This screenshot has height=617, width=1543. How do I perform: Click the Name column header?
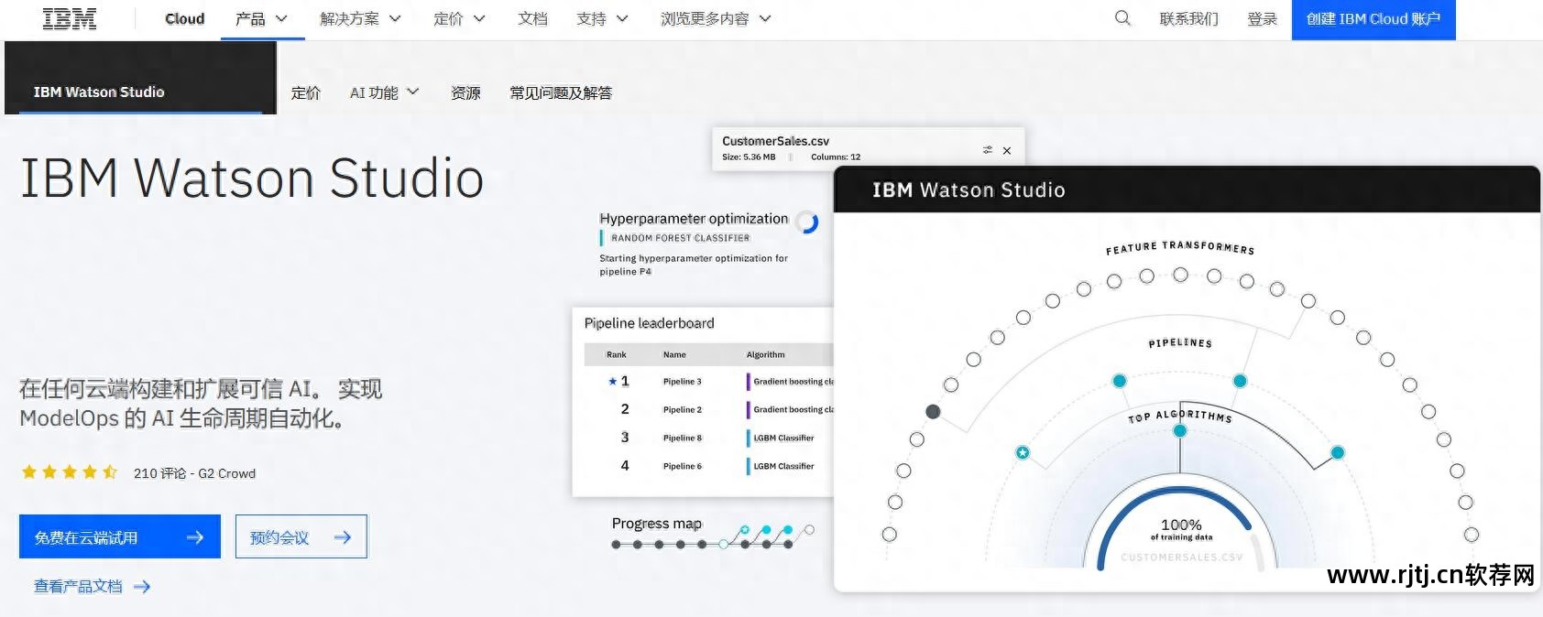coord(674,355)
